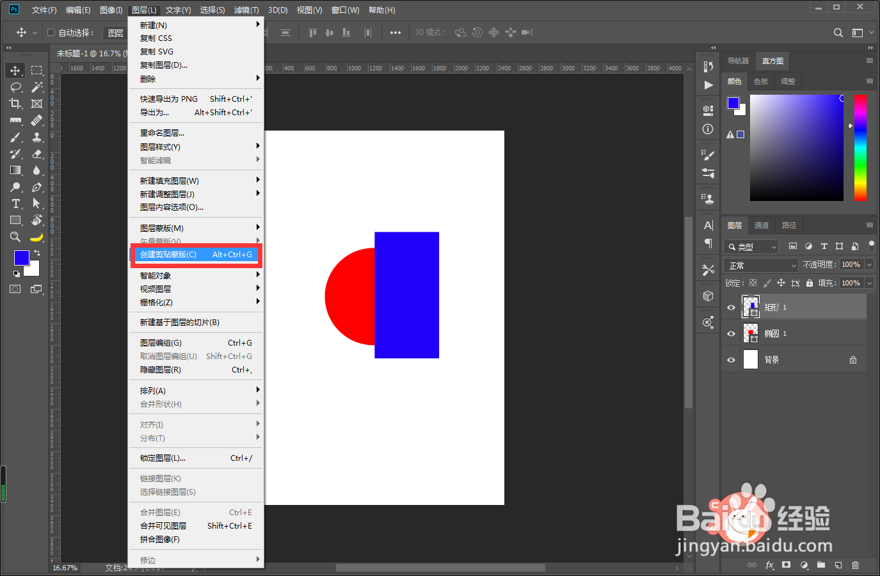
Task: Click inside the color field picker
Action: (x=797, y=147)
